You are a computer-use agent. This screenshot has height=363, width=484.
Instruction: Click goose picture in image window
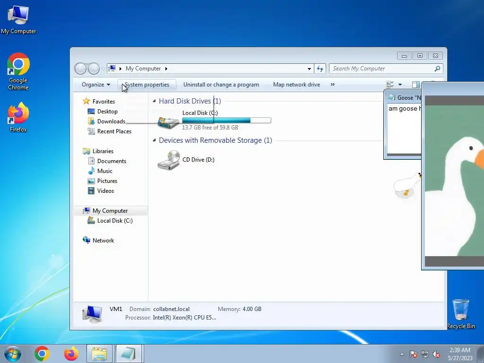tap(454, 181)
